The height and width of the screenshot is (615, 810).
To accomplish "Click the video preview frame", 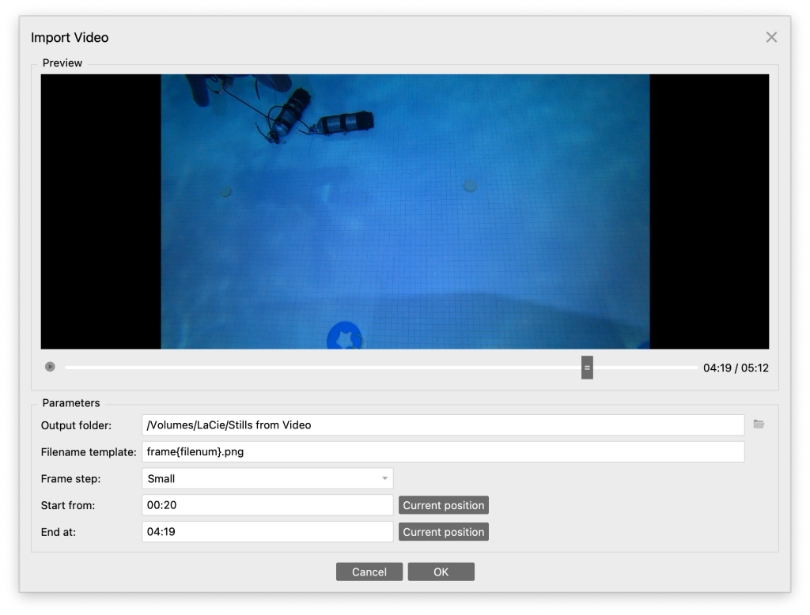I will pos(405,212).
